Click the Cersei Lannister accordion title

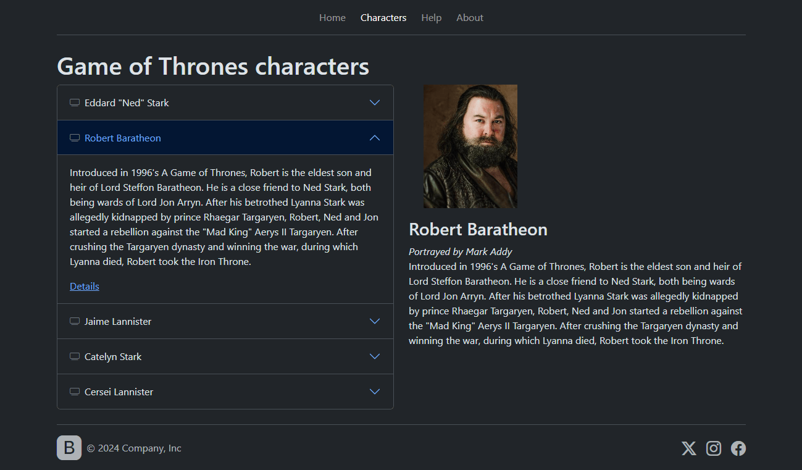pyautogui.click(x=119, y=392)
